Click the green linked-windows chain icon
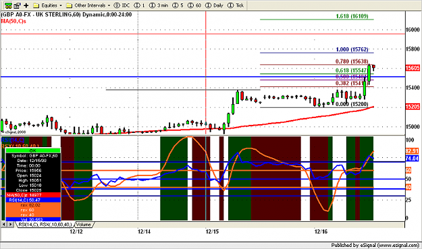The height and width of the screenshot is (249, 422). (8, 5)
